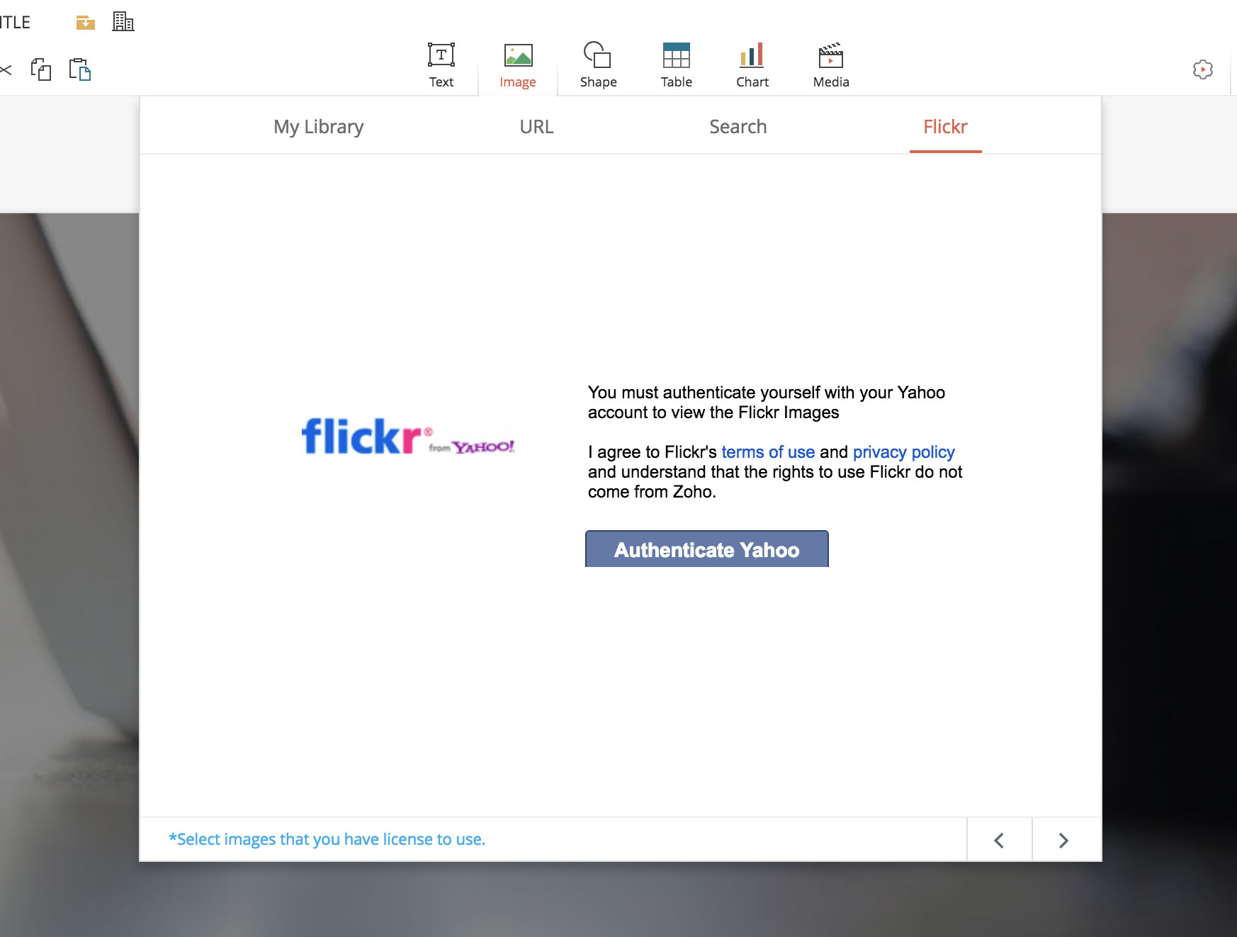The width and height of the screenshot is (1237, 937).
Task: Select the Text insert tool
Action: (441, 65)
